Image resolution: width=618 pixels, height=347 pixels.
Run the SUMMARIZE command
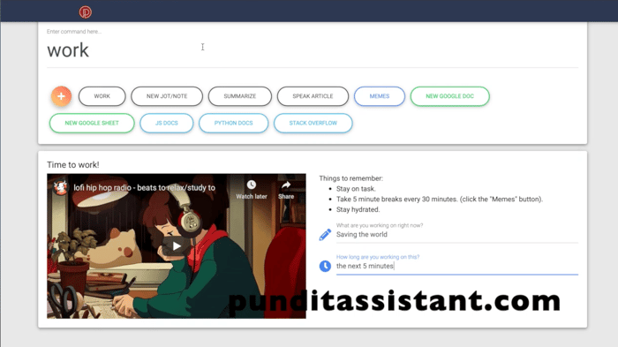pyautogui.click(x=240, y=96)
